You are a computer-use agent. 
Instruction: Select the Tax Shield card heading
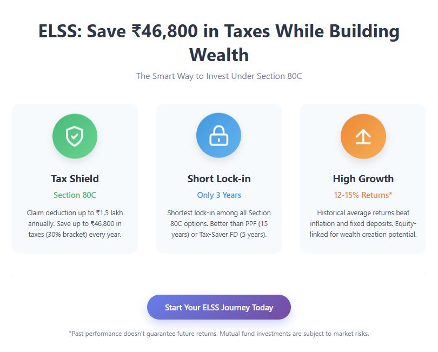click(75, 178)
